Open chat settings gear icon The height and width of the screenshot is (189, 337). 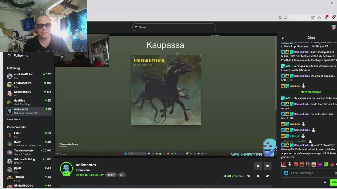(325, 182)
